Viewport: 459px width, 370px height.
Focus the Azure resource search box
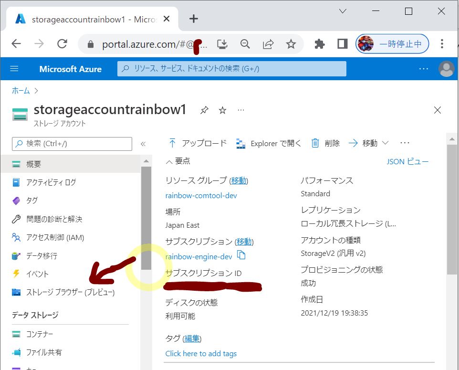point(231,69)
